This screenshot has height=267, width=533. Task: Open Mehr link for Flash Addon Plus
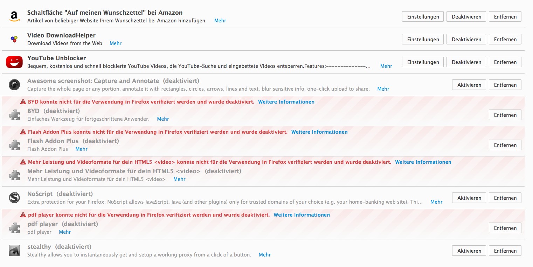point(82,149)
